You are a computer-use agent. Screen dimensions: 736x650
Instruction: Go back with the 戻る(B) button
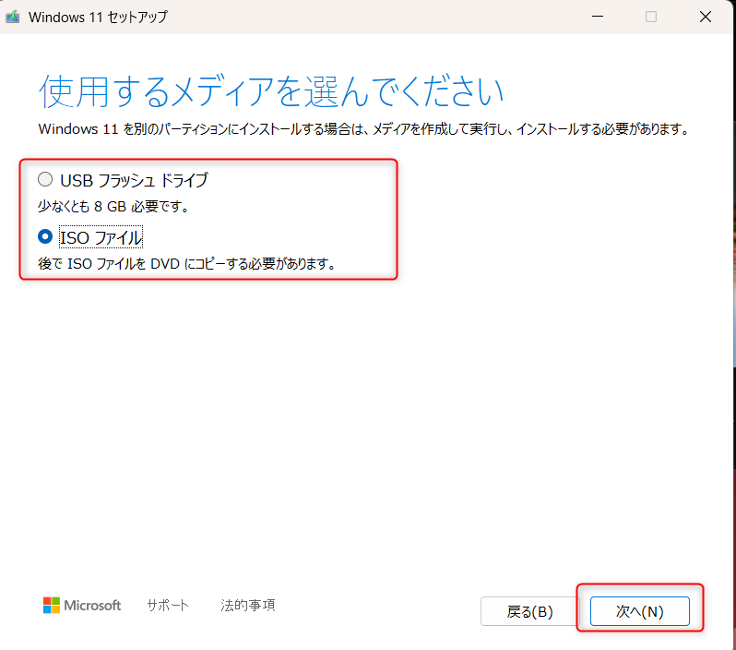(x=530, y=611)
